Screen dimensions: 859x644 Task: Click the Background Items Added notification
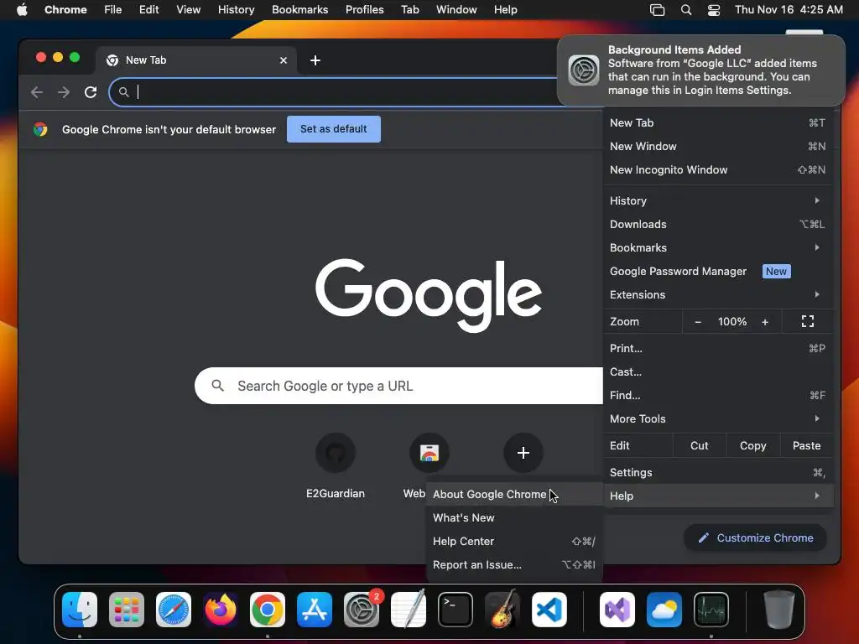pyautogui.click(x=701, y=70)
